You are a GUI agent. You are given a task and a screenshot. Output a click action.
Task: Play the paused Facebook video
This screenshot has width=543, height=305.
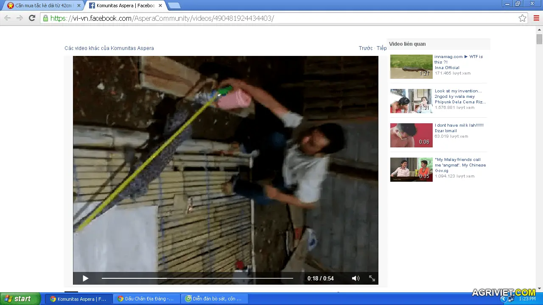(x=85, y=278)
